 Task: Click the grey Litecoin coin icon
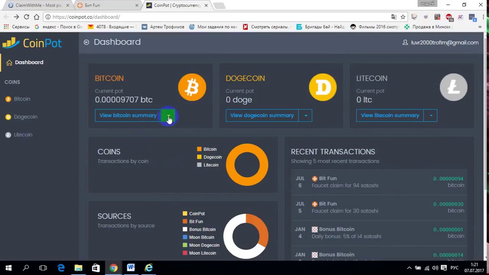pos(453,87)
